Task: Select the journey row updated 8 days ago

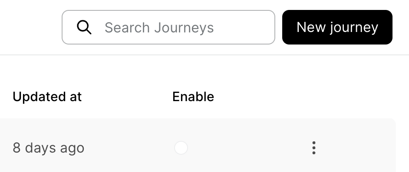Action: (x=198, y=145)
